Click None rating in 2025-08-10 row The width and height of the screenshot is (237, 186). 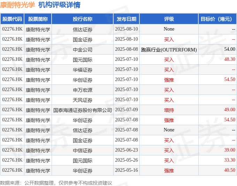point(169,29)
